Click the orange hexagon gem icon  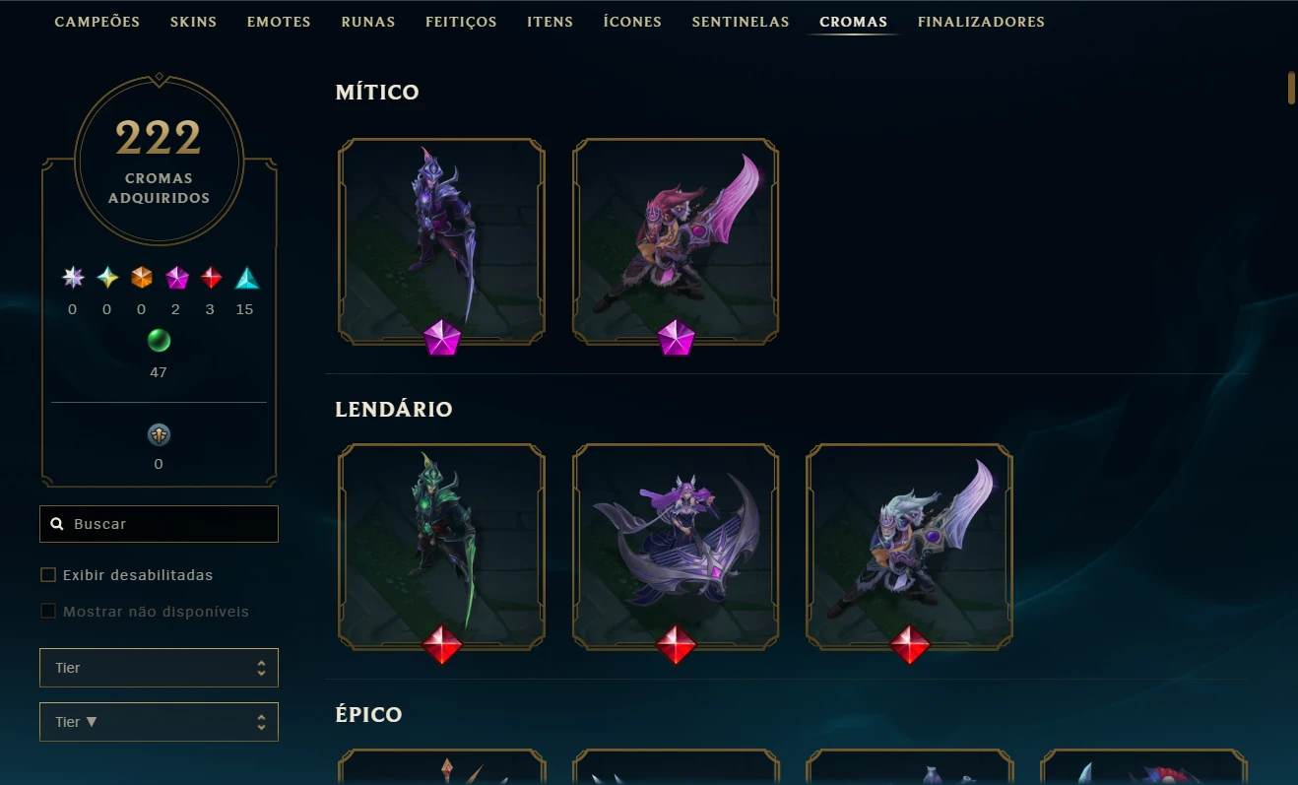pyautogui.click(x=142, y=279)
